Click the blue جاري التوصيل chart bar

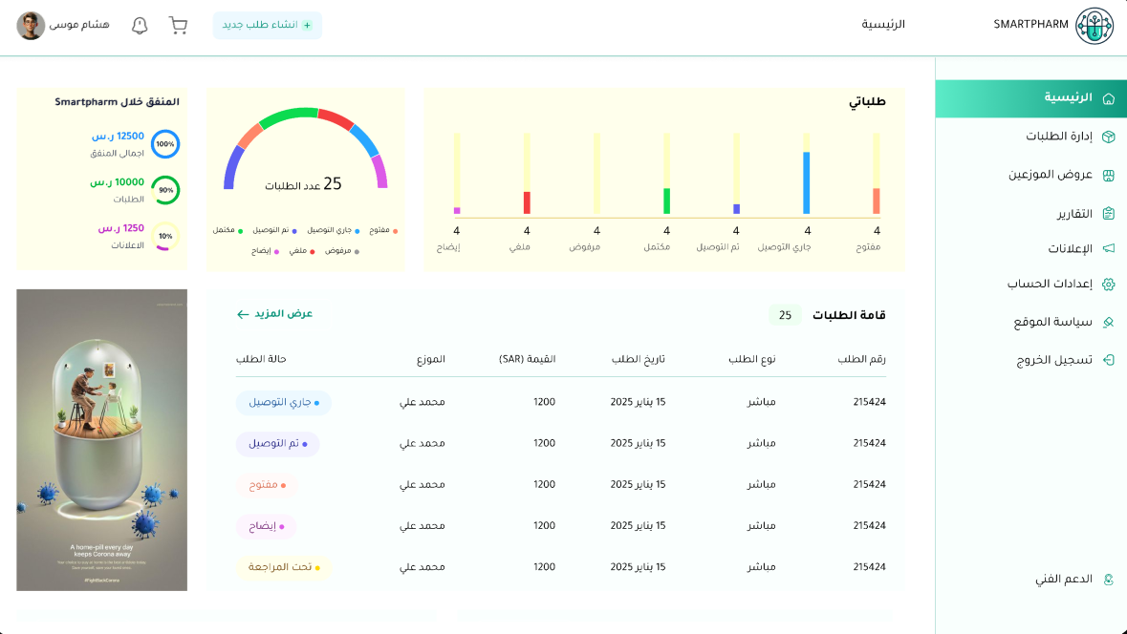click(x=807, y=182)
